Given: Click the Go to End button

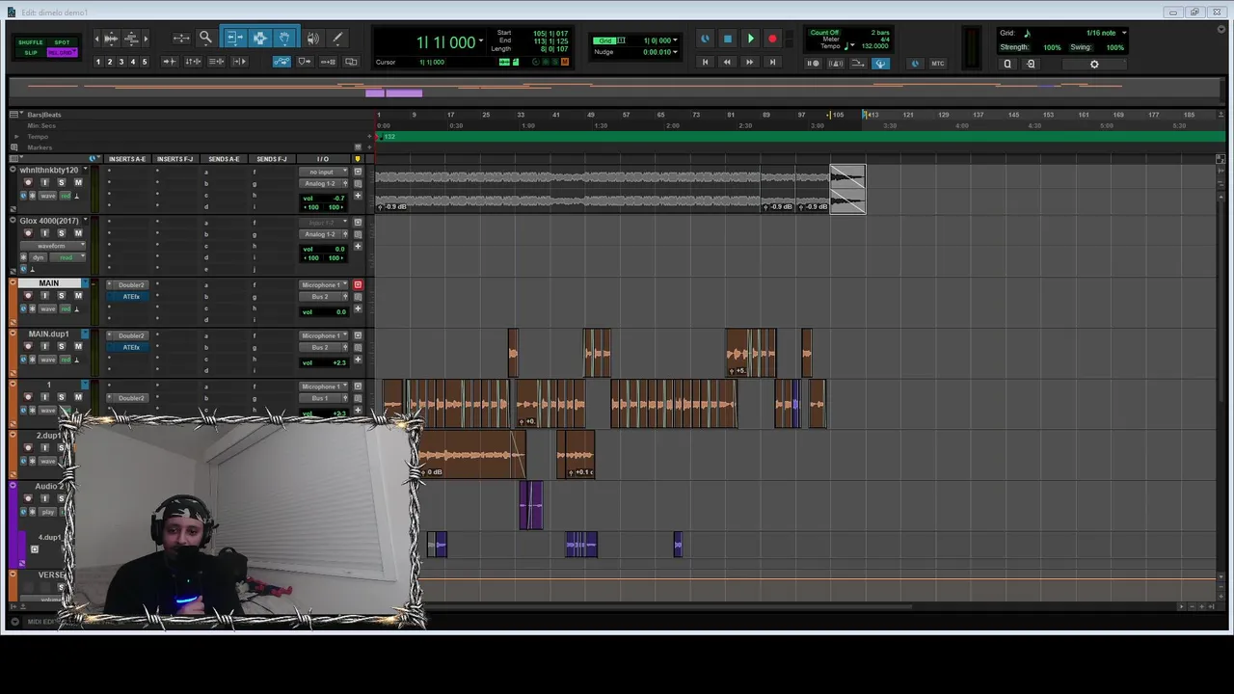Looking at the screenshot, I should pos(772,62).
